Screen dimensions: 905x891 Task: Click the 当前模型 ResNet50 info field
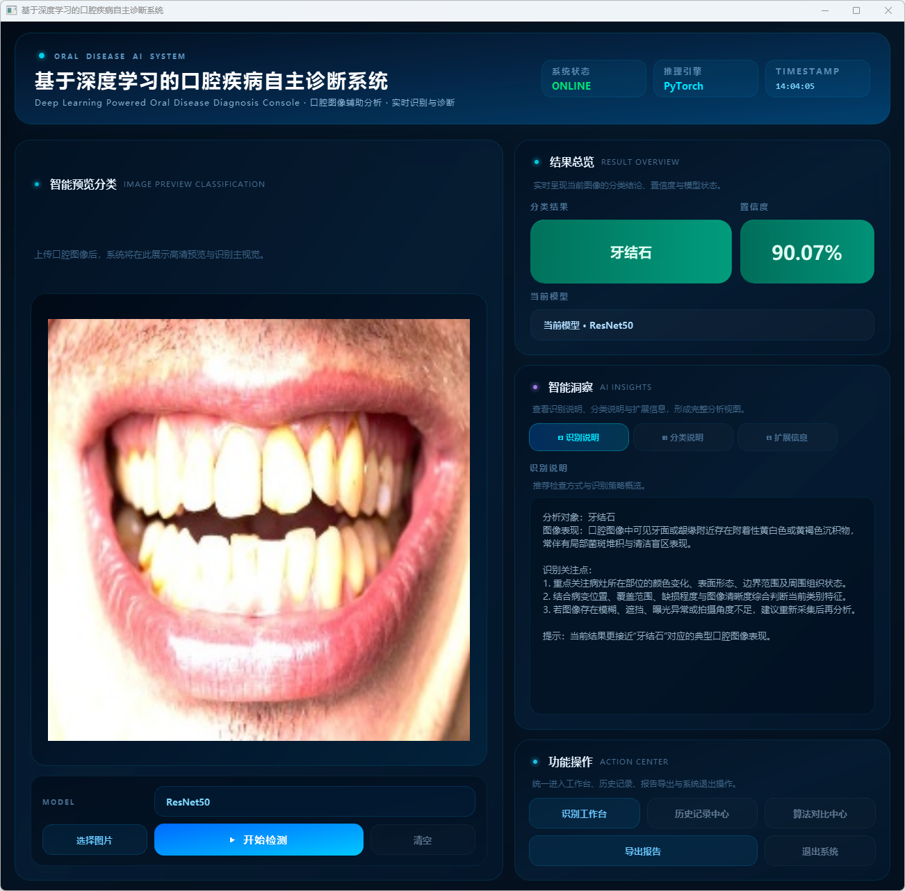tap(701, 325)
